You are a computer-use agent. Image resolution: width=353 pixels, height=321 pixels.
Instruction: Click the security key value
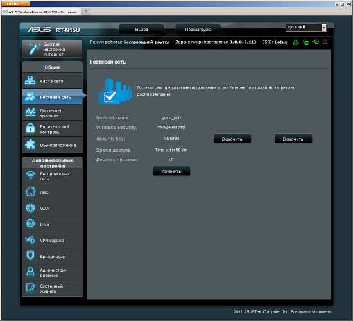tap(171, 139)
